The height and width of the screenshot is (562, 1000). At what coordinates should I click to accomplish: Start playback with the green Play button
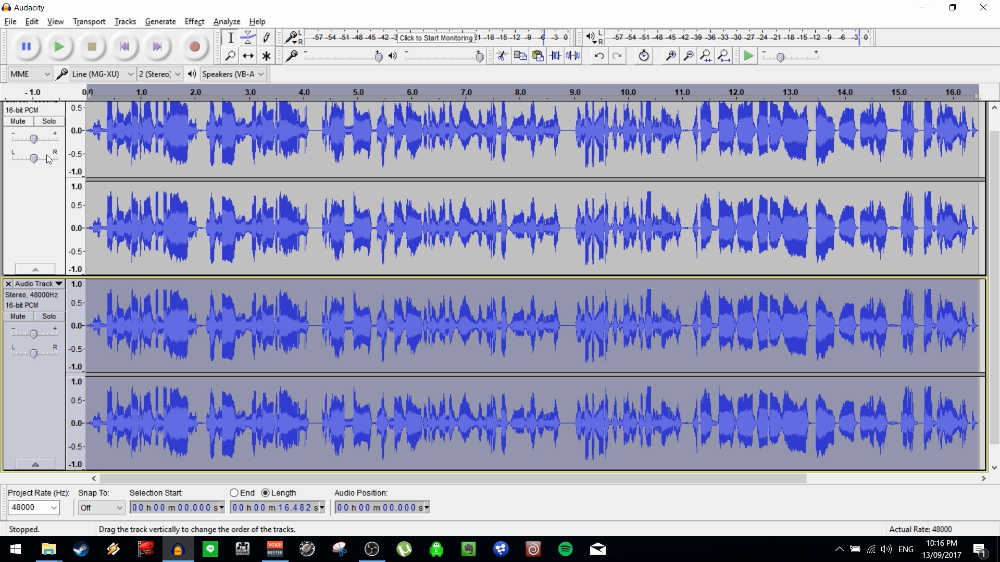point(59,47)
